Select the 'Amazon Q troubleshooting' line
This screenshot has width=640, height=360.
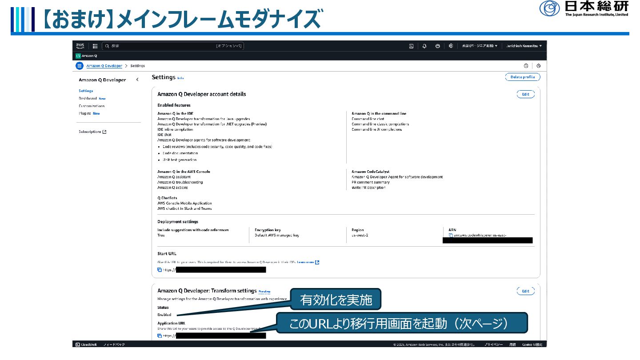coord(180,182)
